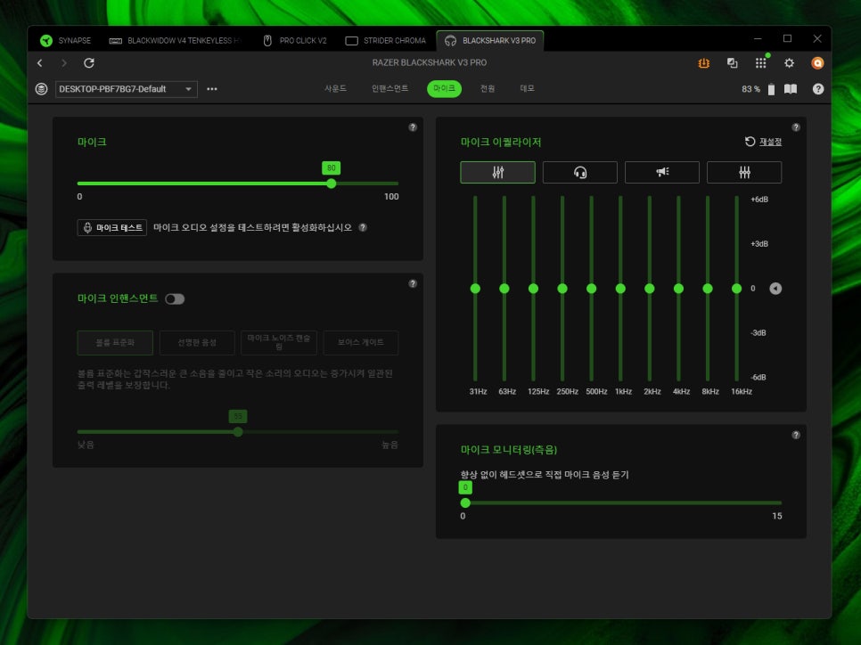This screenshot has width=861, height=645.
Task: Open the Razer modules grid icon
Action: coord(760,63)
